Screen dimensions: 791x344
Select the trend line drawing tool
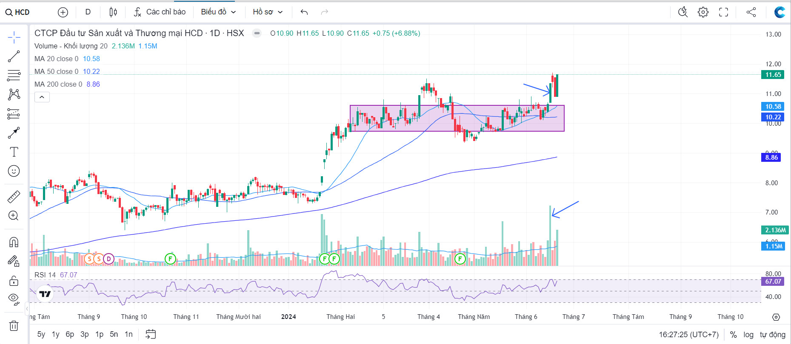click(14, 56)
